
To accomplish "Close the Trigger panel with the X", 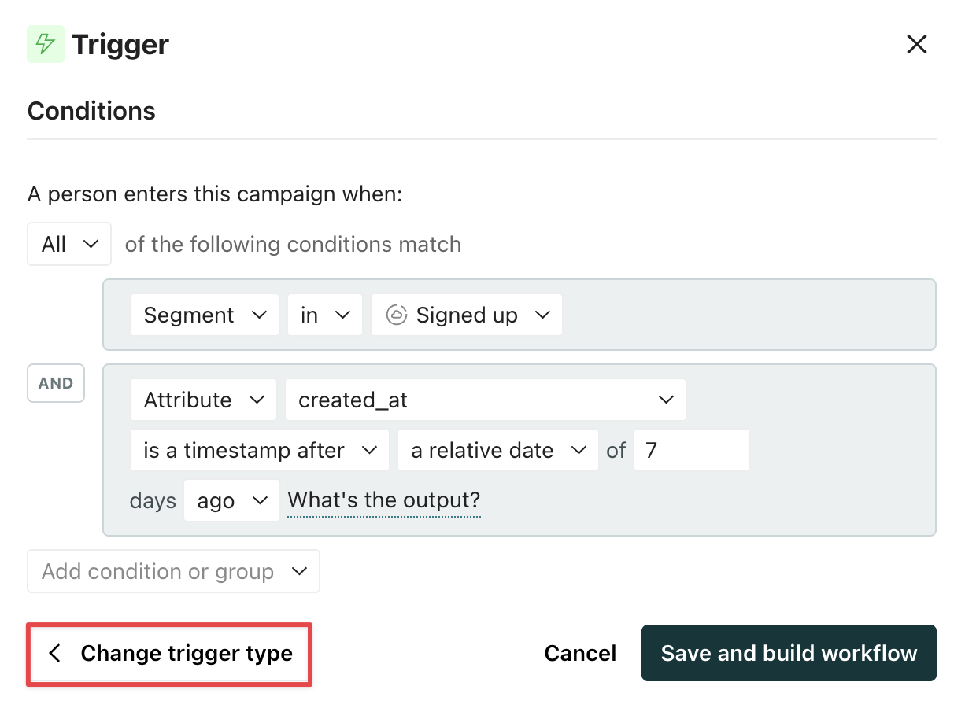I will pos(917,44).
